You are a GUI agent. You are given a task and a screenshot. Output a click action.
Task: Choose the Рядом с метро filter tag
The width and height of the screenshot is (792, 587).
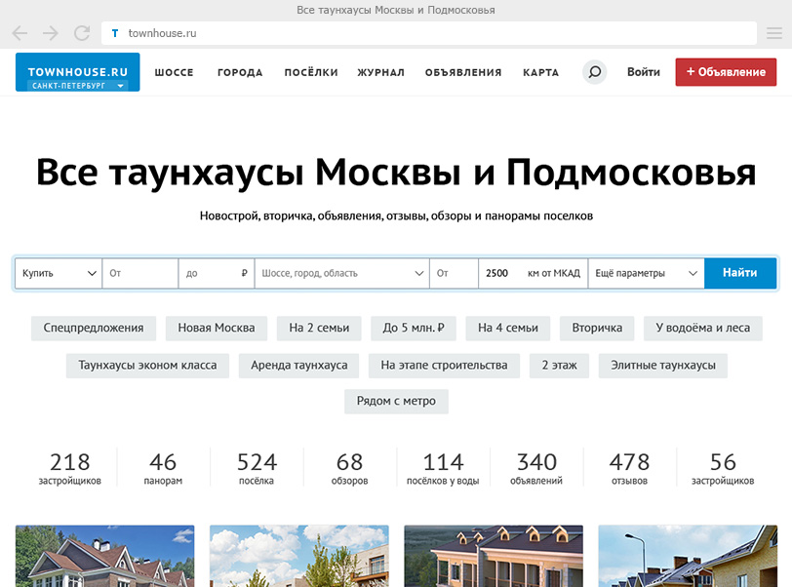[396, 401]
